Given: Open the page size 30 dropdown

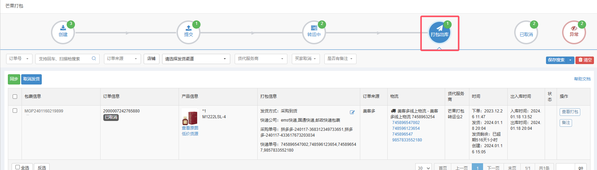Looking at the screenshot, I should [x=424, y=168].
